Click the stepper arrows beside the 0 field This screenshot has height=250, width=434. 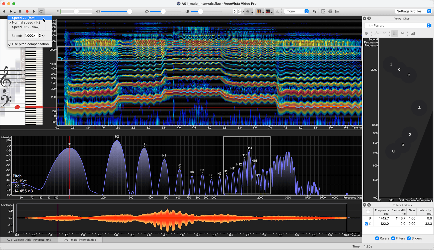pyautogui.click(x=239, y=12)
